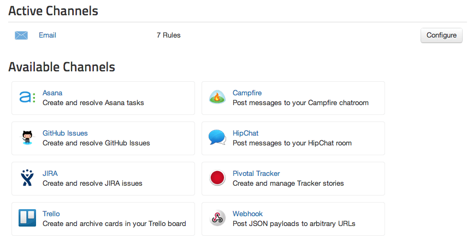The height and width of the screenshot is (244, 473).
Task: Open the JIRA channel link
Action: tap(50, 174)
